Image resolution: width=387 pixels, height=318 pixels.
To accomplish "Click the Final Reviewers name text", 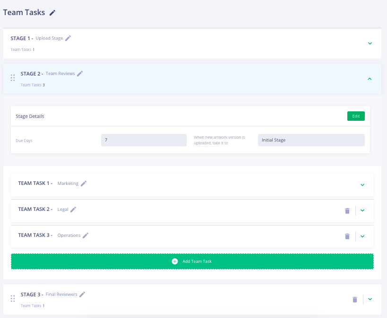I will click(x=61, y=294).
